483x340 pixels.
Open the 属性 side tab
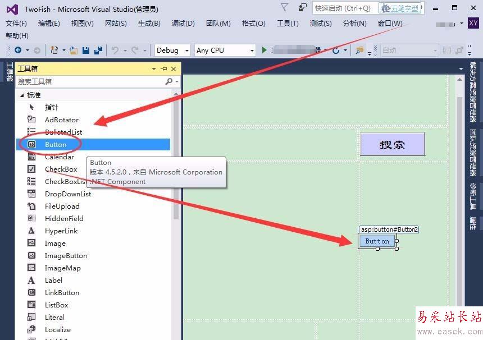pyautogui.click(x=472, y=223)
